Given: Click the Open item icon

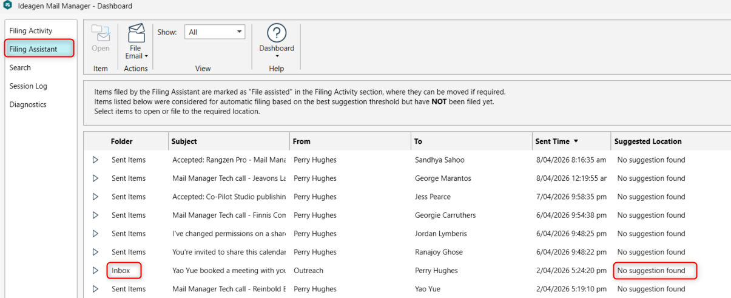Looking at the screenshot, I should coord(100,35).
